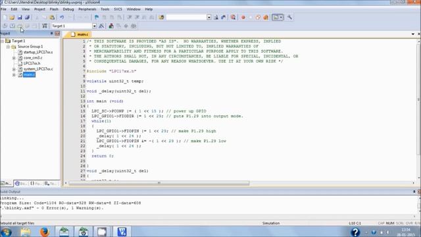This screenshot has height=237, width=421.
Task: Switch to the Templates tab
Action: pos(51,184)
